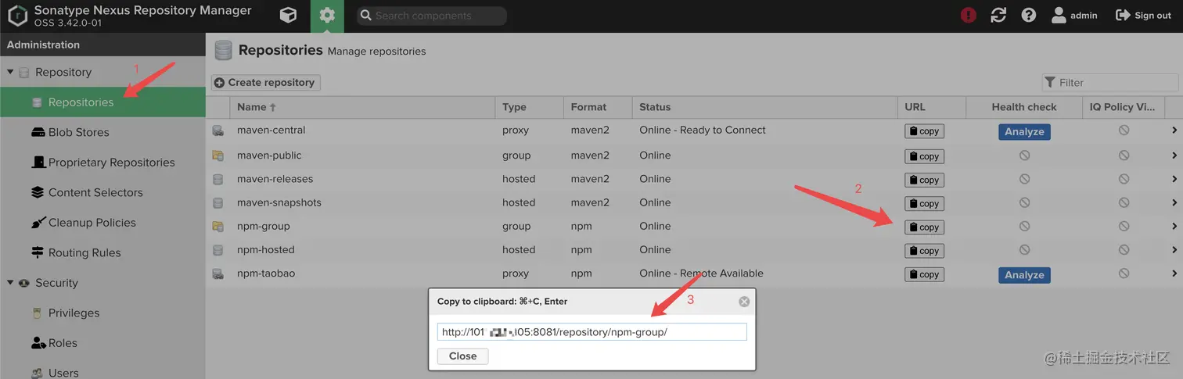Collapse the Security tree section
The image size is (1183, 379).
coord(11,283)
